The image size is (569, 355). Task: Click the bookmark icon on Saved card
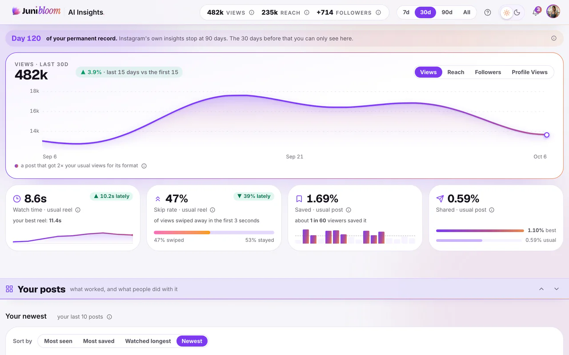[299, 199]
